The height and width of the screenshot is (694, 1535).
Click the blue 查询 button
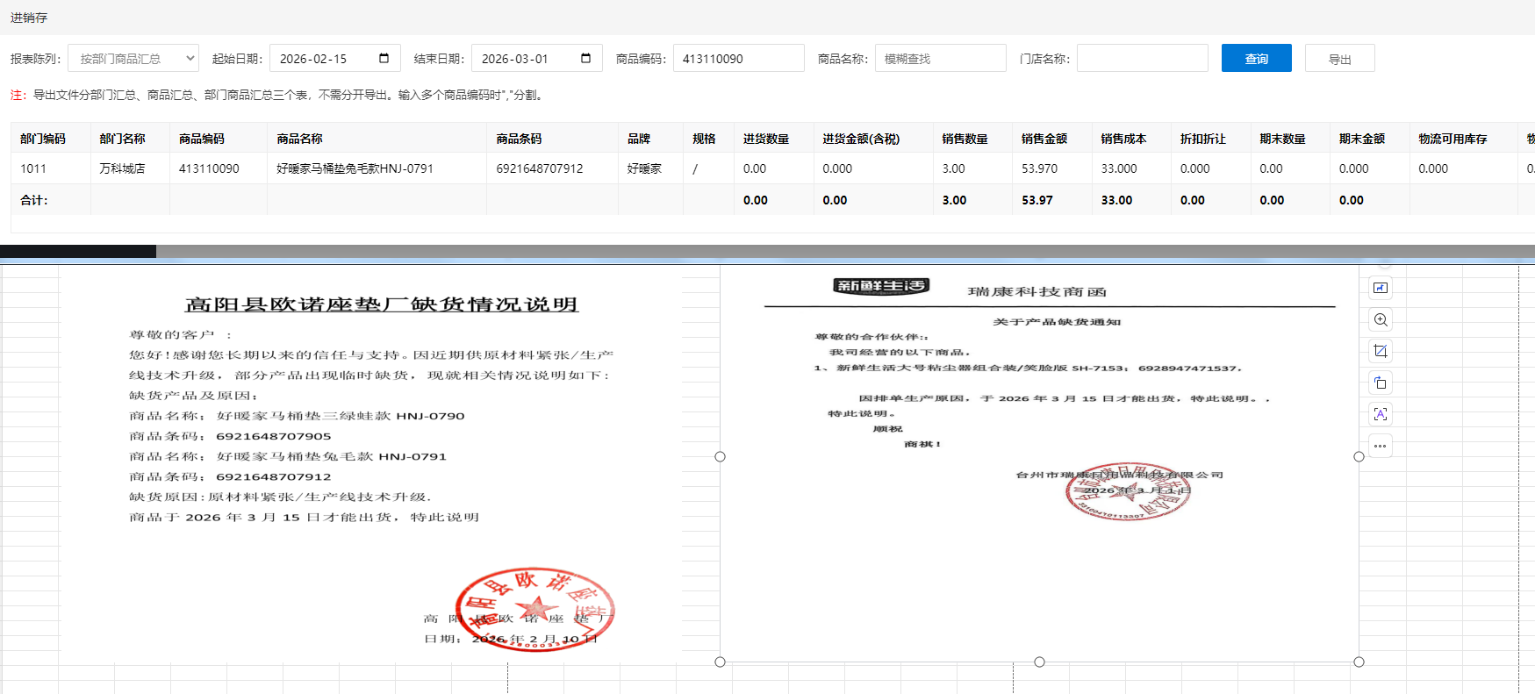(x=1256, y=59)
